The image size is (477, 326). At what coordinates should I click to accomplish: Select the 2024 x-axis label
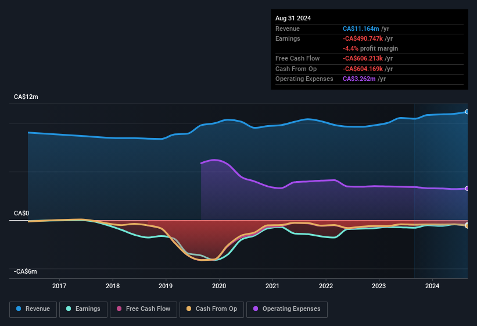pos(432,286)
